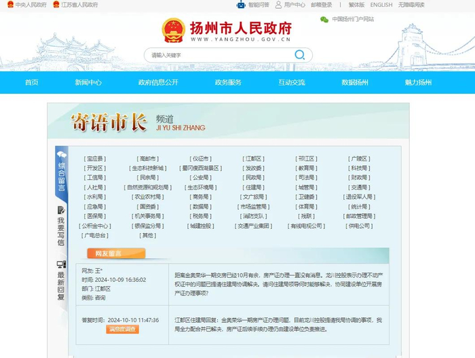Open the 政府信息公开 nav item
475x358 pixels.
(x=158, y=82)
